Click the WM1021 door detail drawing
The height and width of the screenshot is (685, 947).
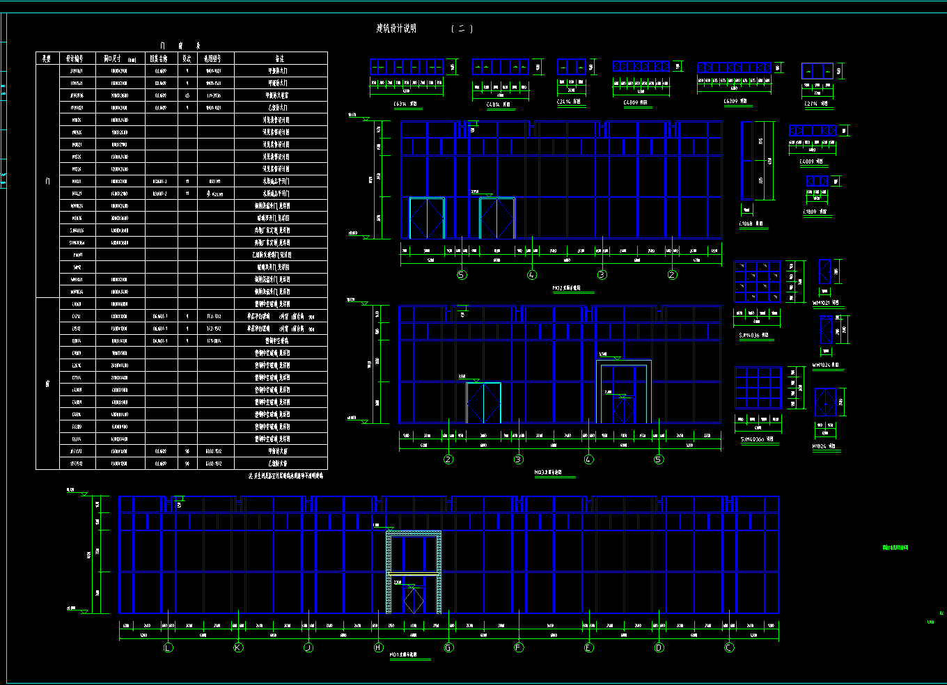click(825, 271)
